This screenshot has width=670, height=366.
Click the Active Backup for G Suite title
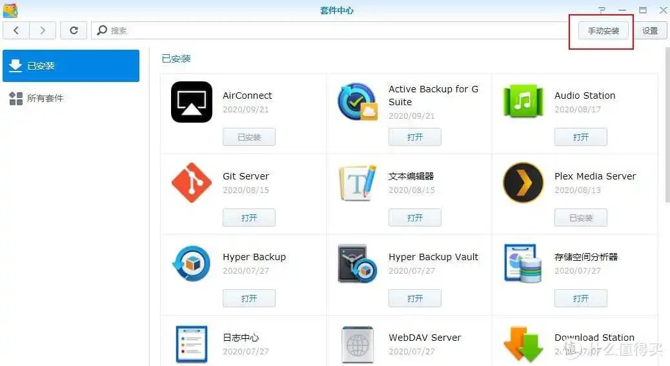click(x=433, y=96)
